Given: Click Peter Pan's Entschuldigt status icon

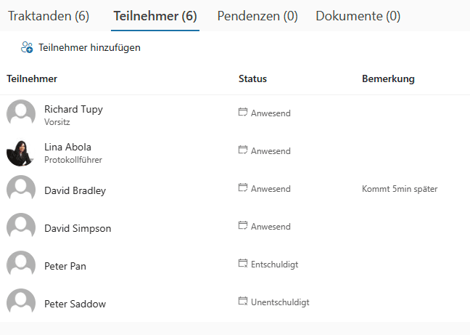Looking at the screenshot, I should [243, 264].
